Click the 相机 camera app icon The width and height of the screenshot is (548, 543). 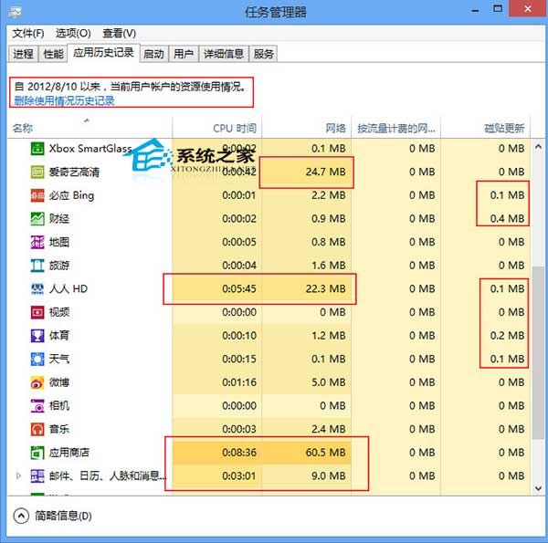37,406
